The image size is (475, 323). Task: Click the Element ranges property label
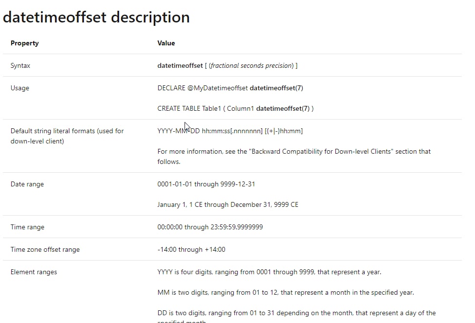[x=34, y=272]
